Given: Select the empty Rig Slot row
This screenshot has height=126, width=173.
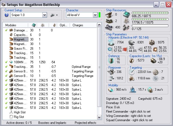Looking at the screenshot, I should tap(50, 117).
